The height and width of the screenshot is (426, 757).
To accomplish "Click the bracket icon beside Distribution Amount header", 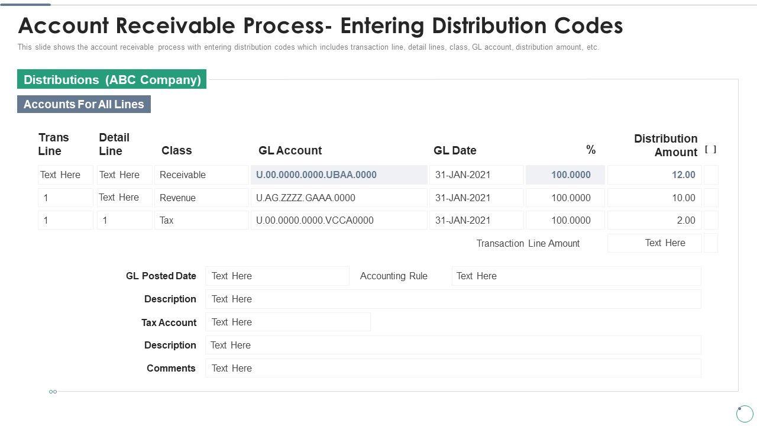I will pos(710,150).
